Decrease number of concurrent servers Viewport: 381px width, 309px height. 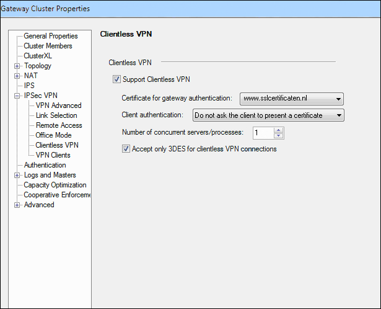pyautogui.click(x=278, y=136)
